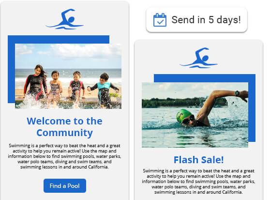Select the Flash Sale! heading

tap(198, 160)
